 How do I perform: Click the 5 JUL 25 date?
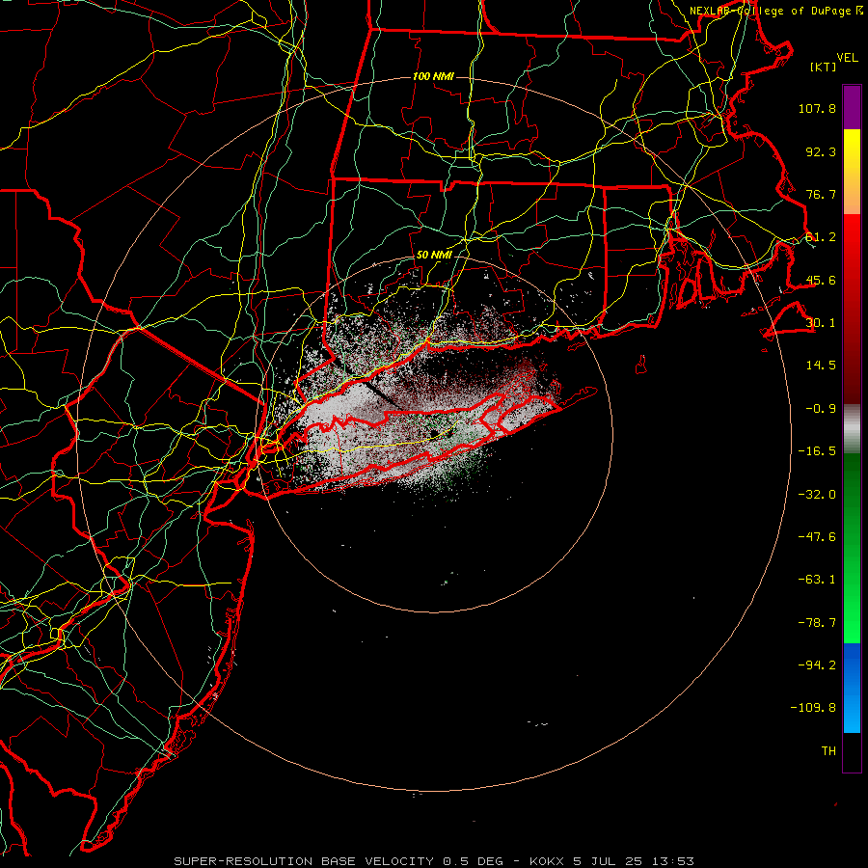pos(608,861)
